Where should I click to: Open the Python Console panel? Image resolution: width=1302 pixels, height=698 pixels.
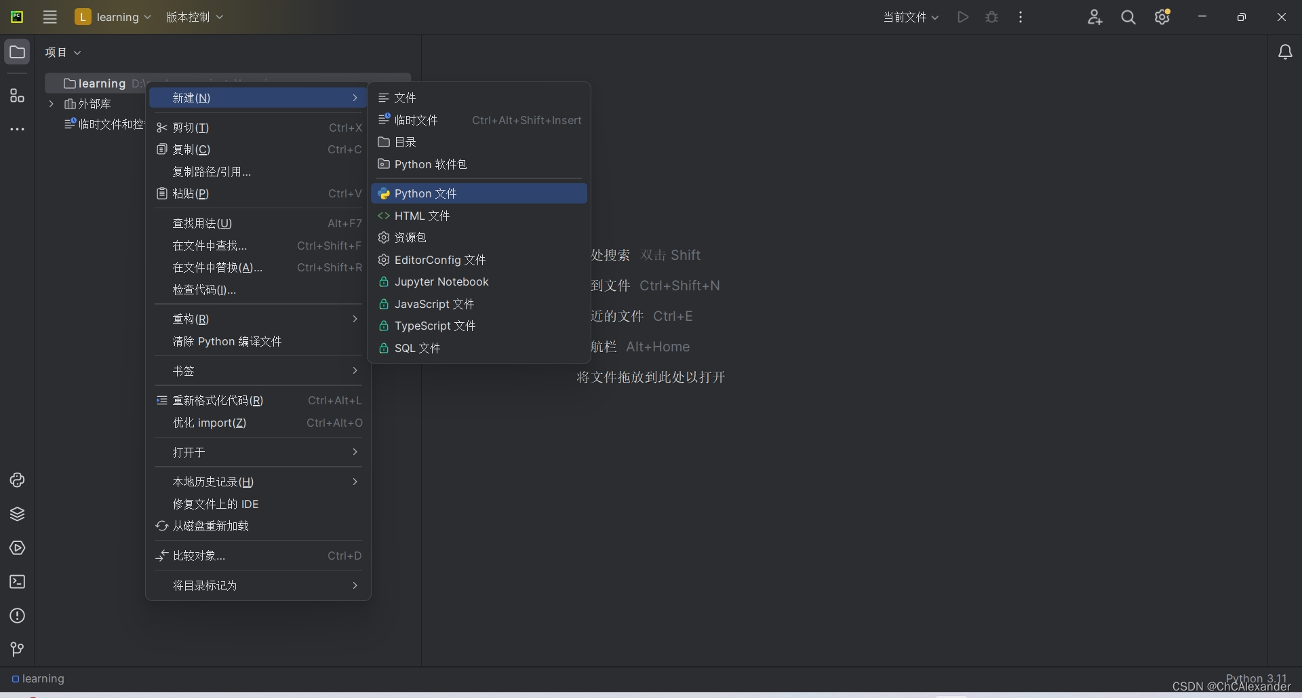pyautogui.click(x=17, y=480)
